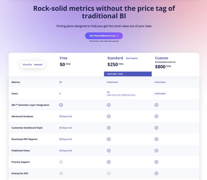
Task: Click Enterprise SSO minus icon under Standard
Action: tap(109, 173)
